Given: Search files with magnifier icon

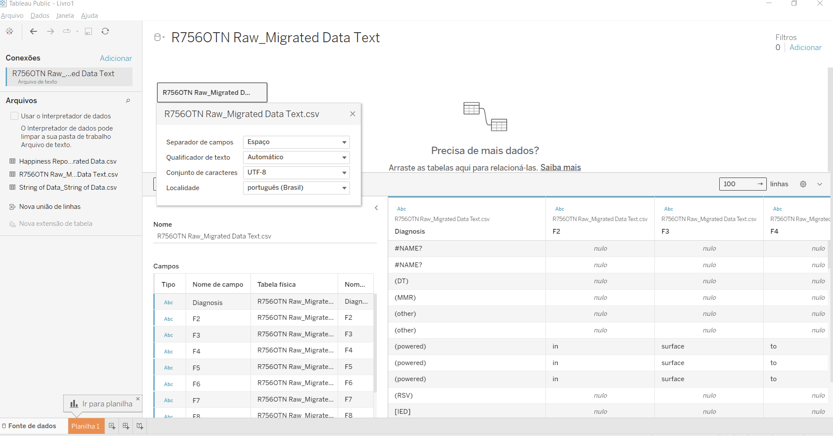Looking at the screenshot, I should pos(128,101).
